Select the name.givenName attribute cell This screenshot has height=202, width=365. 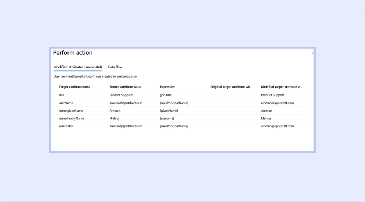coord(71,111)
